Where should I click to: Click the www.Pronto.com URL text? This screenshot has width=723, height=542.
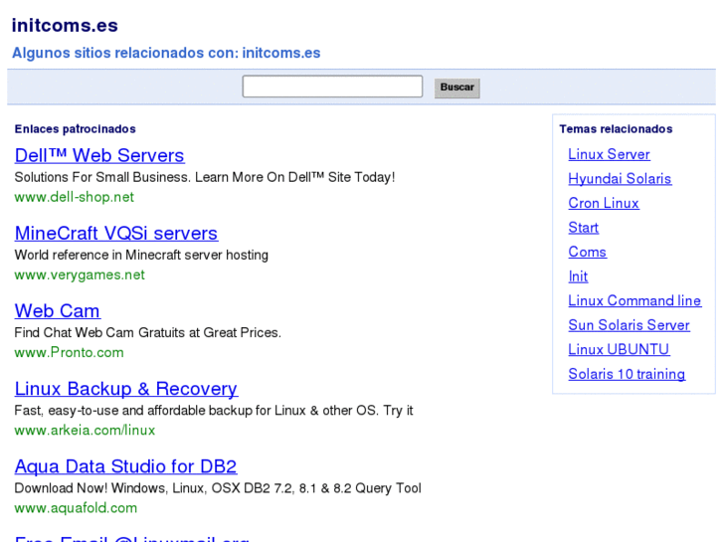tap(70, 352)
